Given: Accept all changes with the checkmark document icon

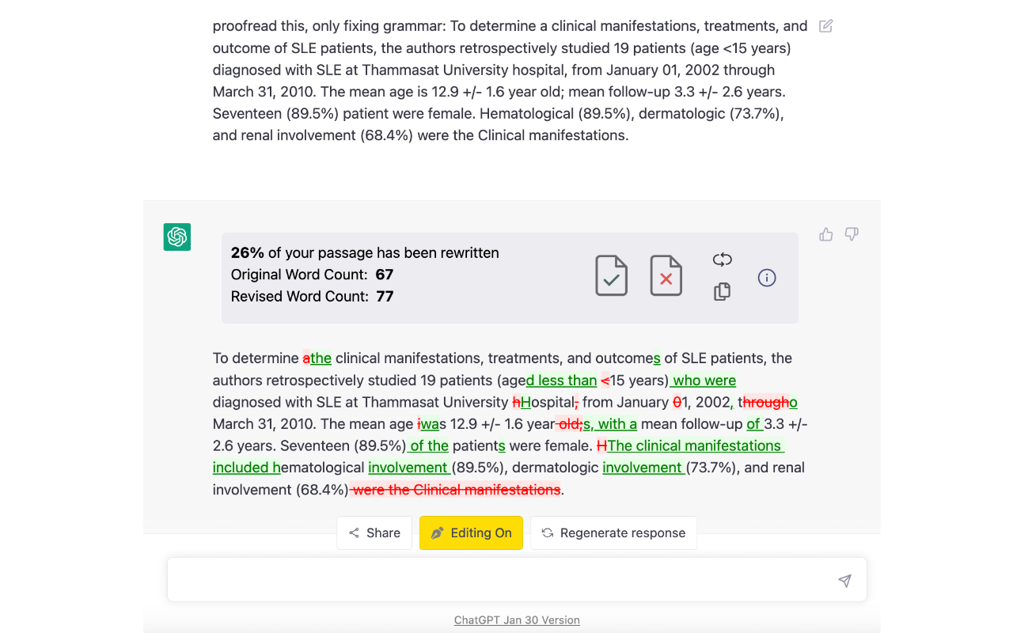Looking at the screenshot, I should coord(611,276).
